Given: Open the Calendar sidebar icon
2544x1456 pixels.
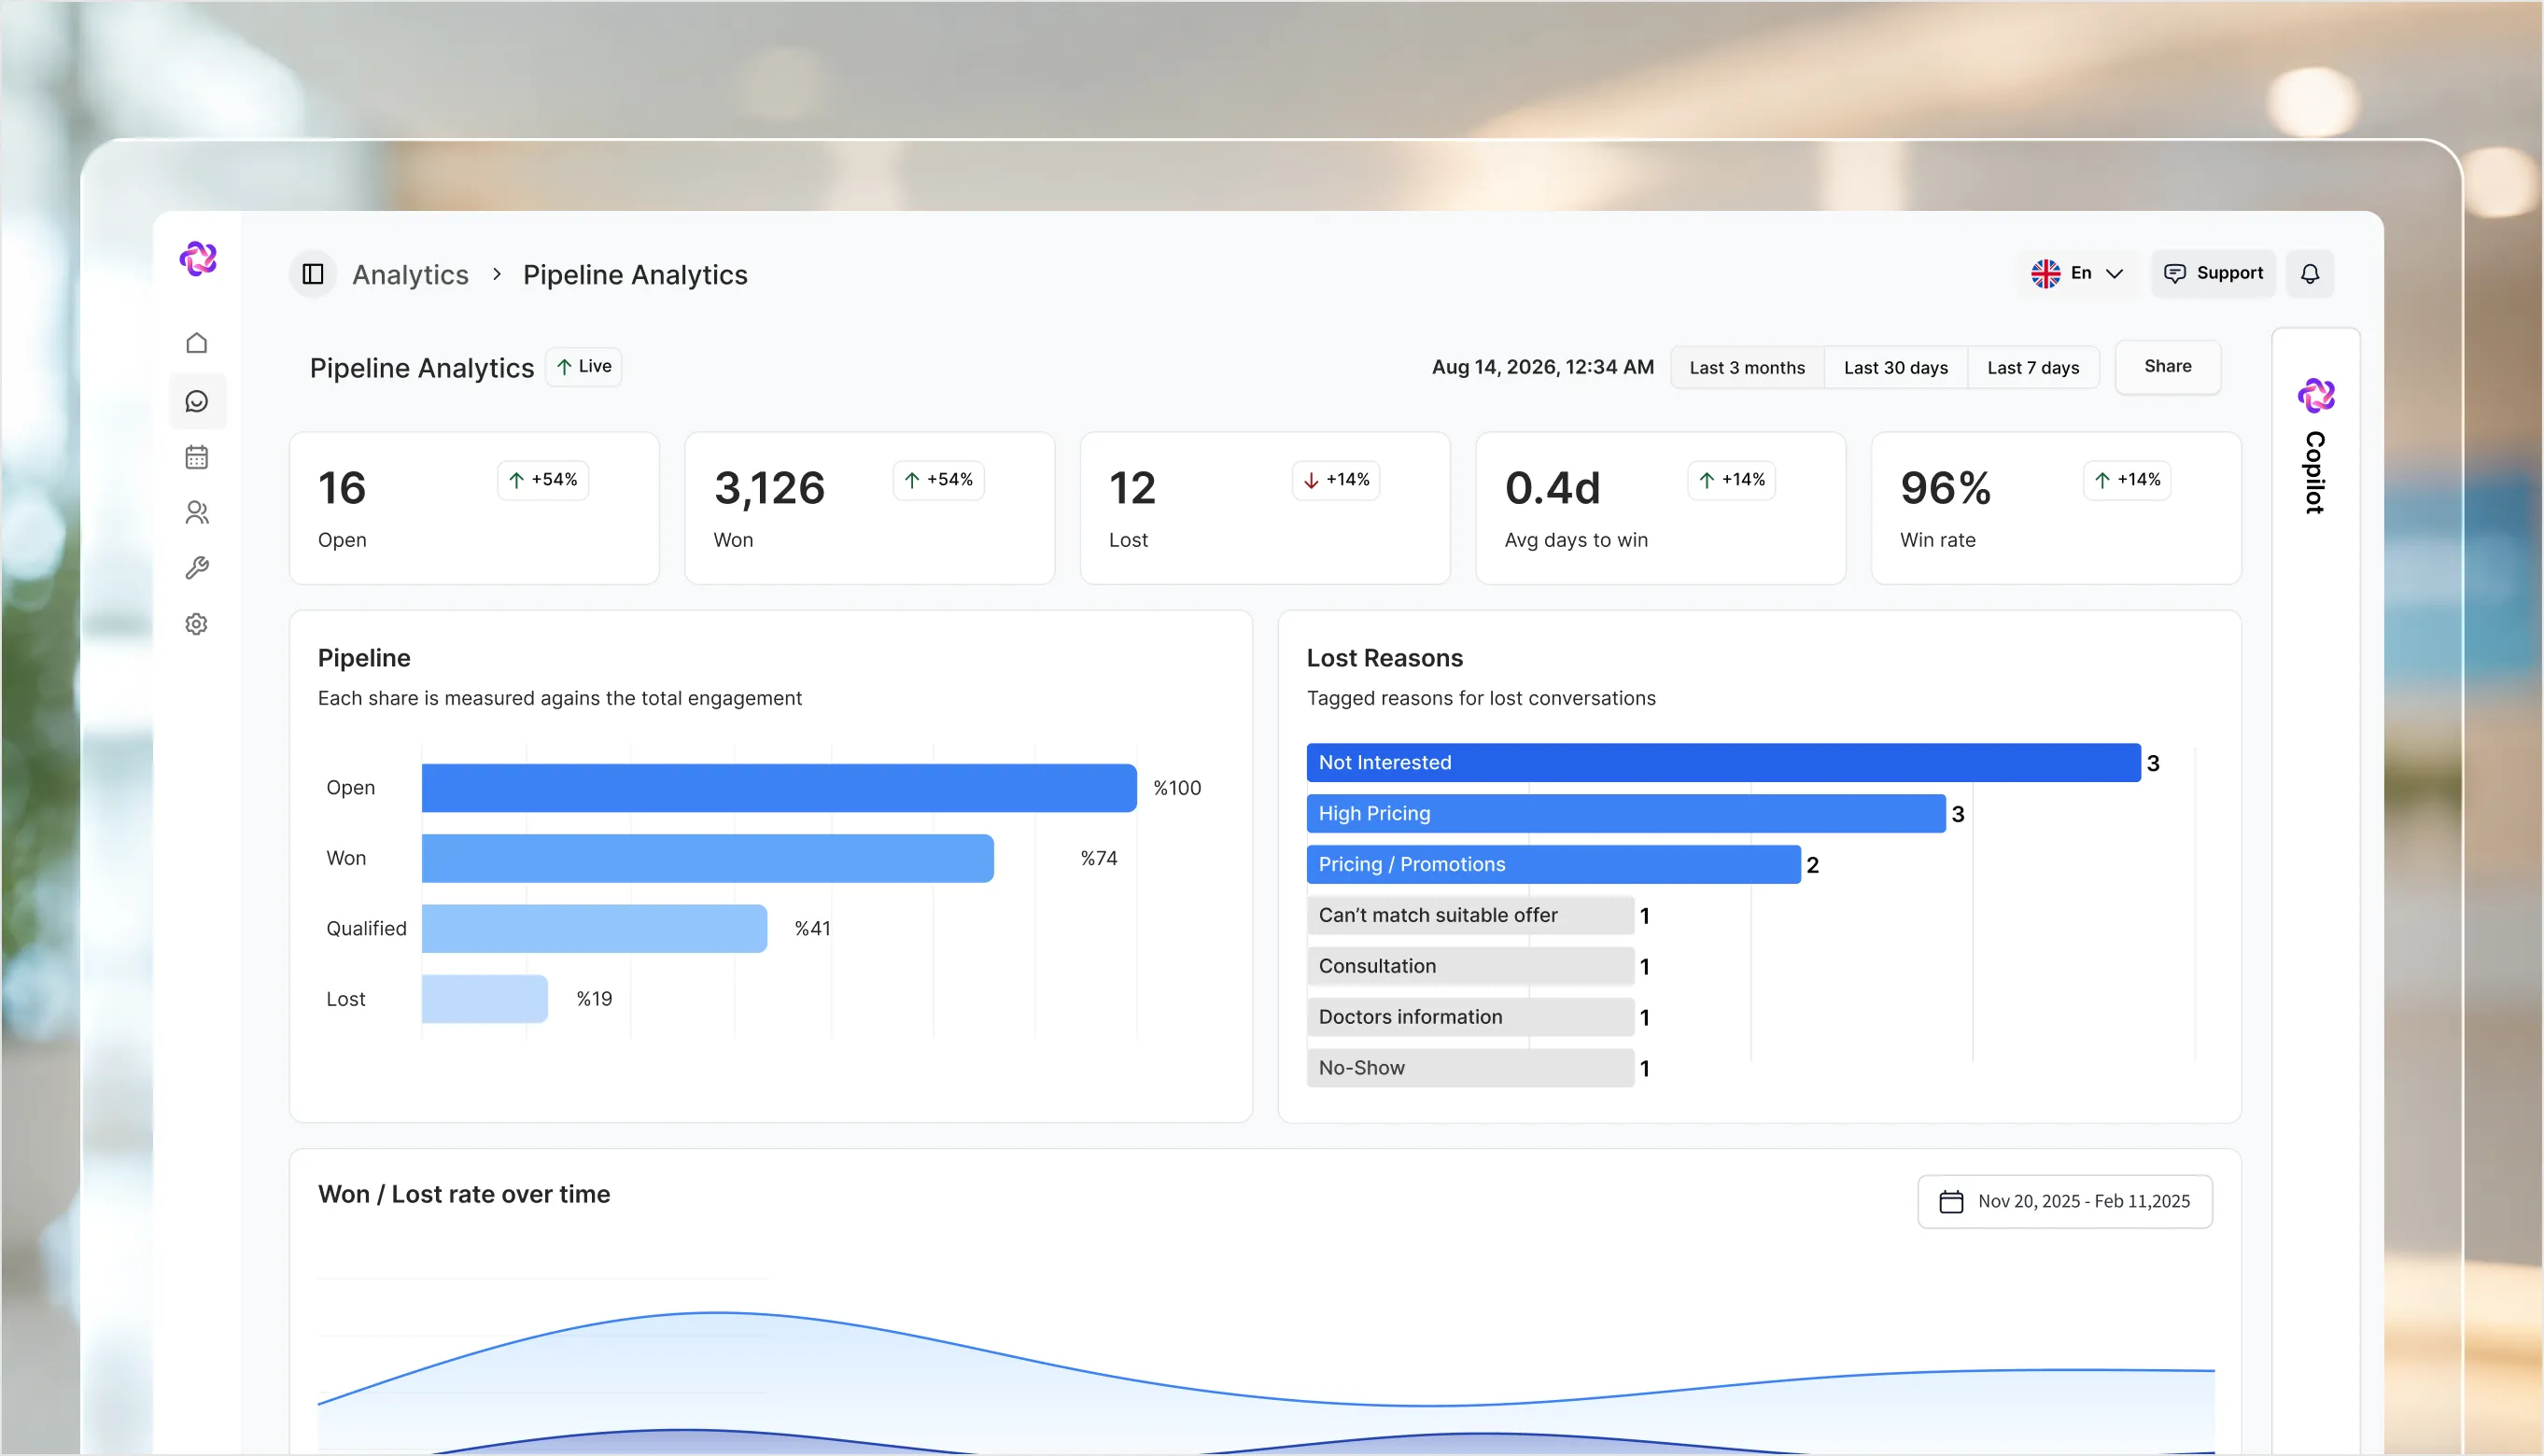Looking at the screenshot, I should [197, 457].
